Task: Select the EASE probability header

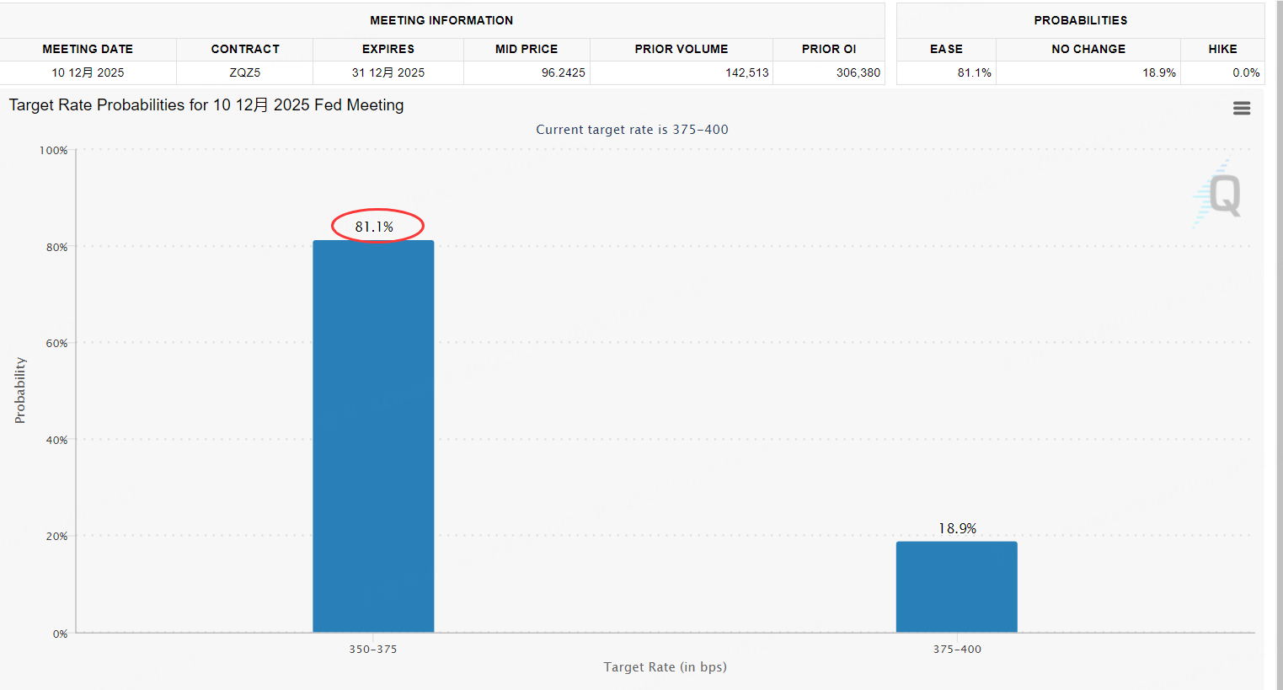Action: 946,49
